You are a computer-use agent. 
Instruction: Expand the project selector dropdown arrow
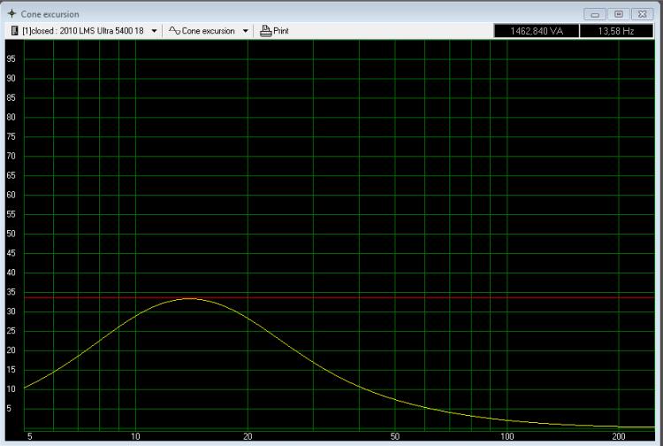155,31
